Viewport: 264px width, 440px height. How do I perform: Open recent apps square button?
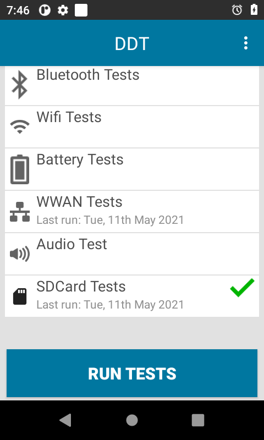tap(198, 420)
